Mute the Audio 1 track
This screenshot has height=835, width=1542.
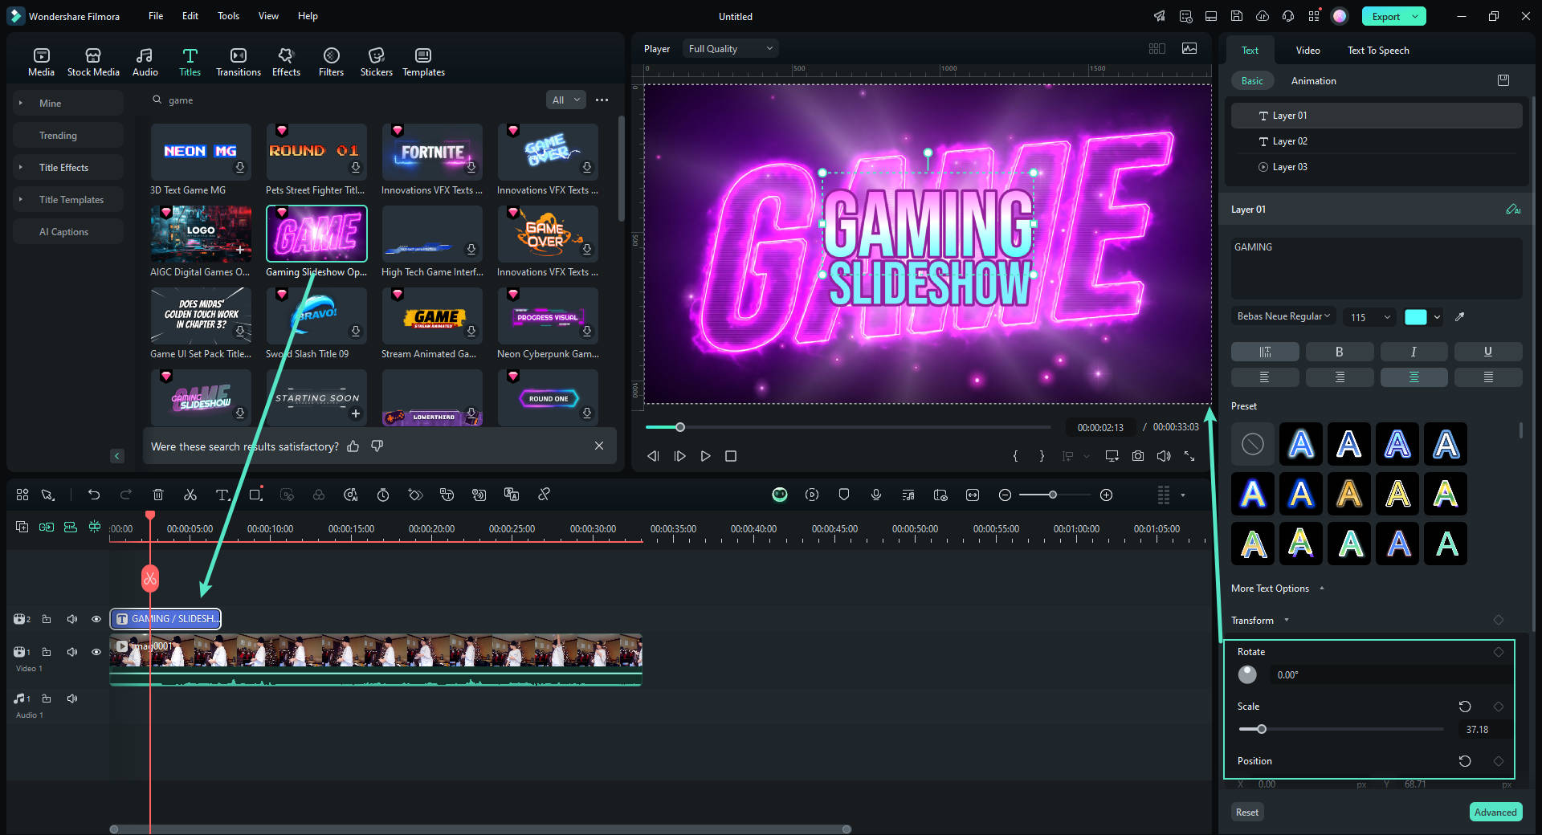pos(72,699)
